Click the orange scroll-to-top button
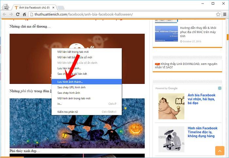This screenshot has height=158, width=229. coord(220,150)
